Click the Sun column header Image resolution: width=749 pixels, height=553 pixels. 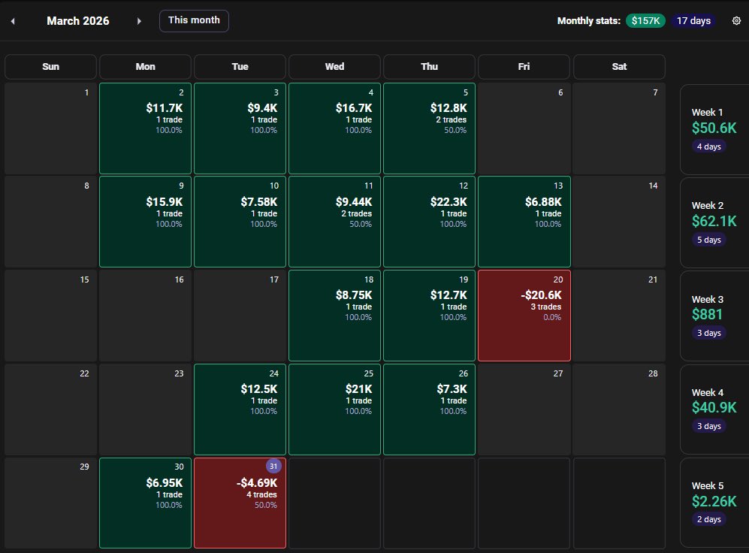50,66
